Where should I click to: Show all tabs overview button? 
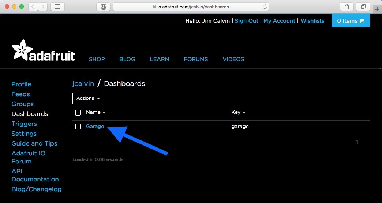click(363, 7)
